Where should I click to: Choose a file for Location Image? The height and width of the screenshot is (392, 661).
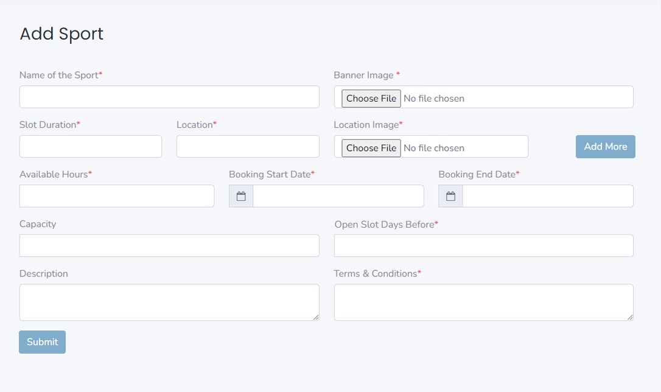[x=371, y=148]
